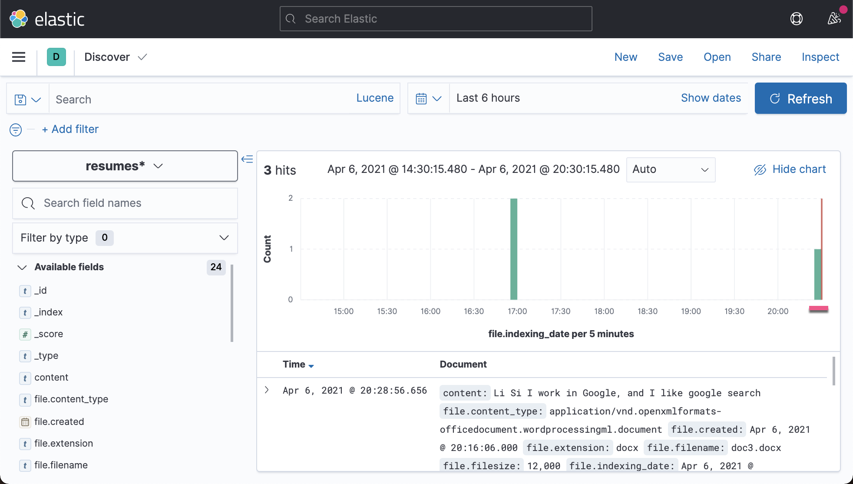The height and width of the screenshot is (484, 853).
Task: Open the Elastic navigation hamburger menu
Action: click(x=18, y=57)
